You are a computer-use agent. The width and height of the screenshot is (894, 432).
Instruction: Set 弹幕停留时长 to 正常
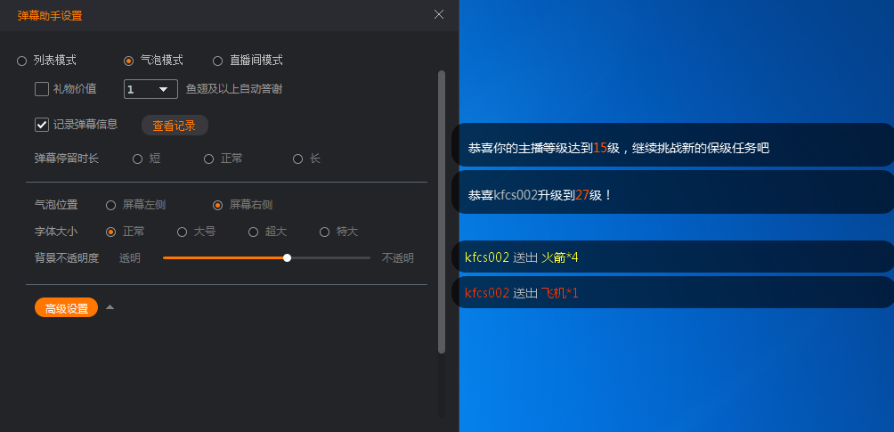(x=208, y=159)
